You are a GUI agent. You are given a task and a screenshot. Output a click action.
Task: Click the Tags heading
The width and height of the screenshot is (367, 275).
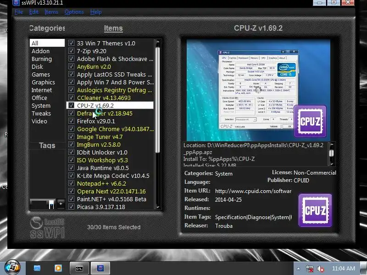tap(47, 145)
